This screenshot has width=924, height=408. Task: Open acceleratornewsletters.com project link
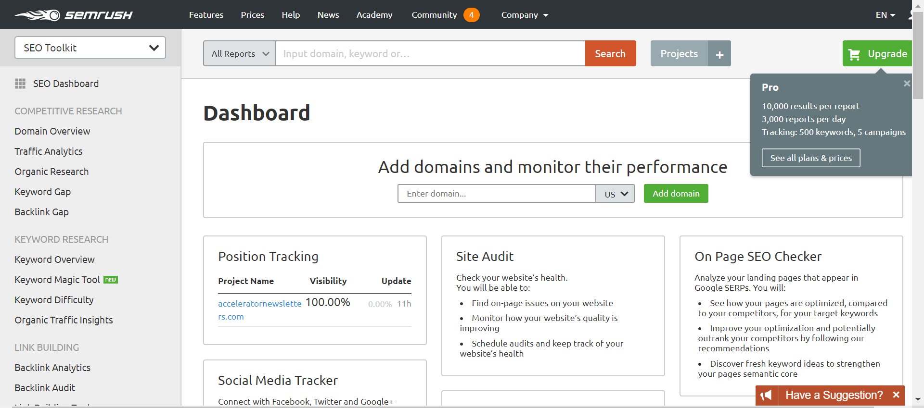(x=260, y=310)
